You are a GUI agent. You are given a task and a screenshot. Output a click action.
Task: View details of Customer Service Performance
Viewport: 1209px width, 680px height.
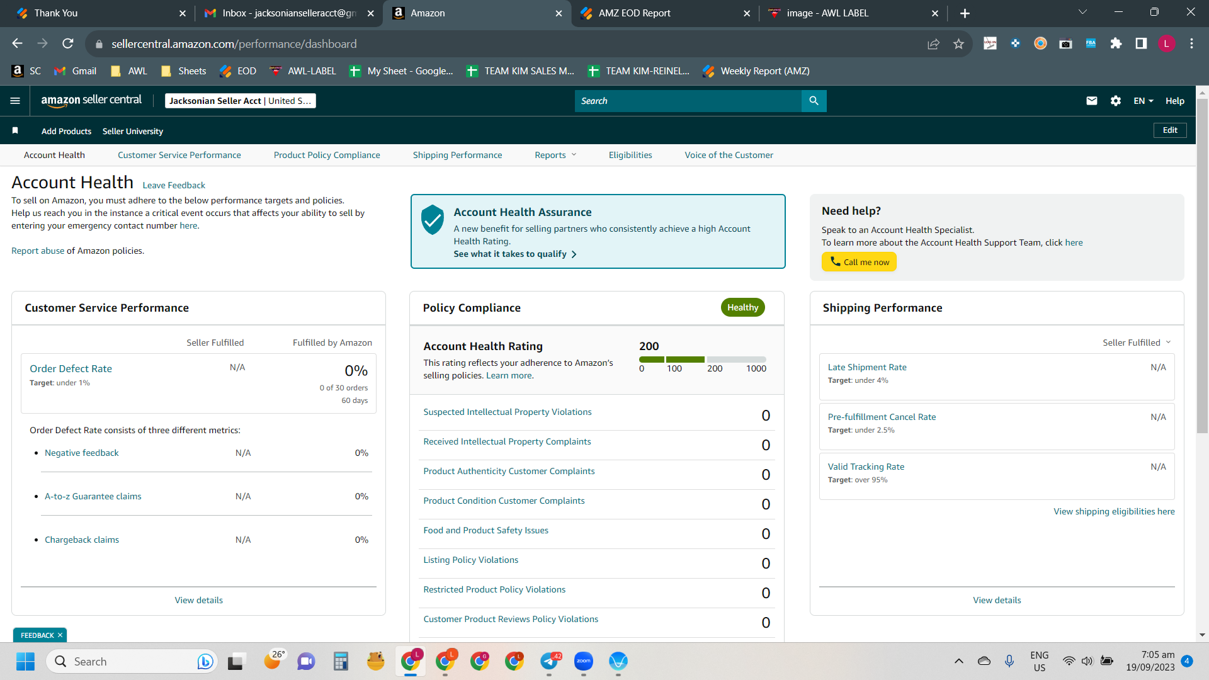pyautogui.click(x=199, y=600)
